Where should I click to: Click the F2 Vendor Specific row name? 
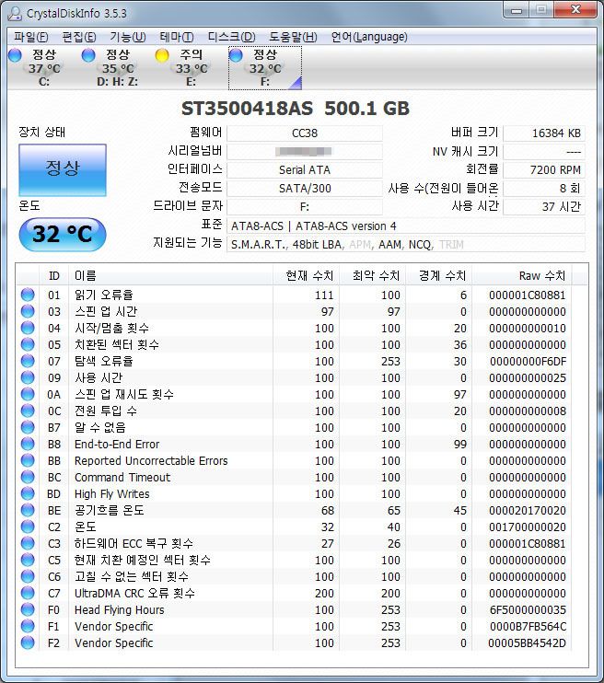click(x=114, y=642)
